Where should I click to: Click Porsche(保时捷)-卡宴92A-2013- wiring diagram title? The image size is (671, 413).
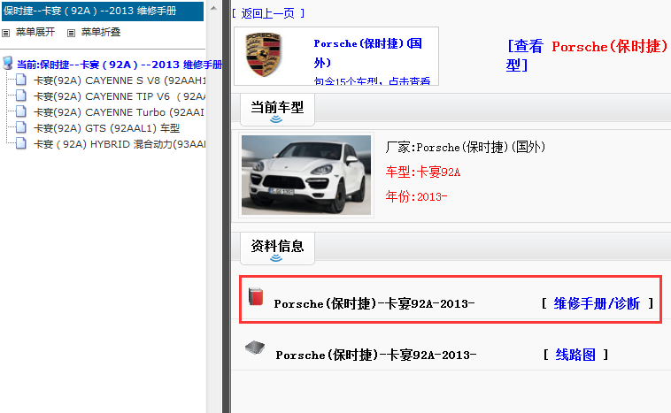click(x=376, y=355)
